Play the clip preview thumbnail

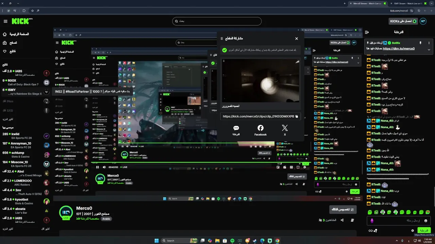[x=260, y=81]
